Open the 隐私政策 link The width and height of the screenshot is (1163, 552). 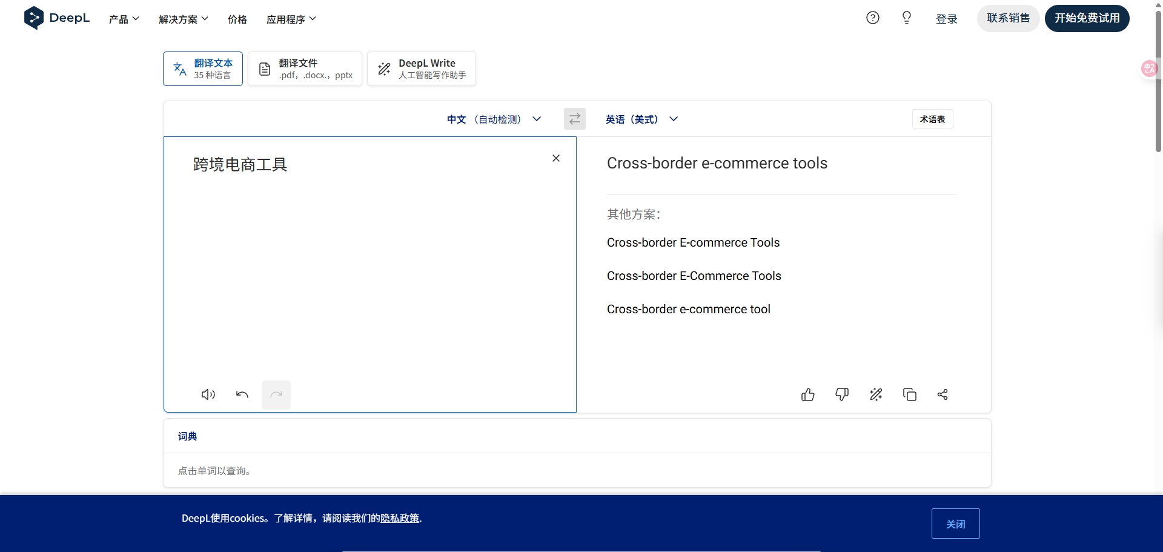coord(400,518)
